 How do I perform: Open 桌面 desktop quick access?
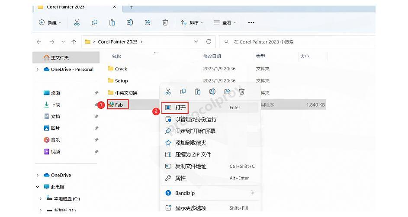[52, 93]
